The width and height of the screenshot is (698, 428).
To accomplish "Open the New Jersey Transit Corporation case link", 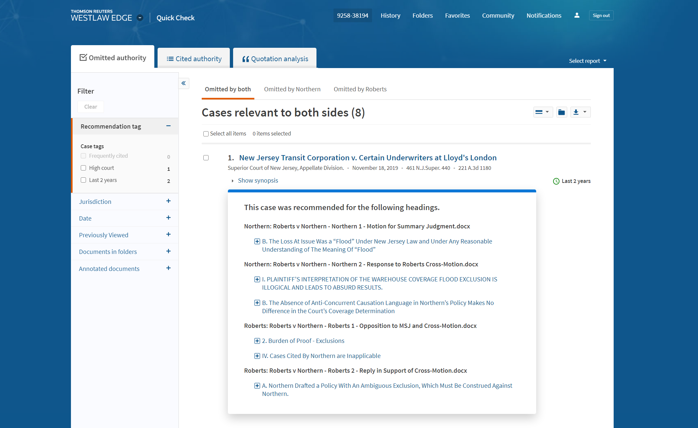I will pos(367,158).
